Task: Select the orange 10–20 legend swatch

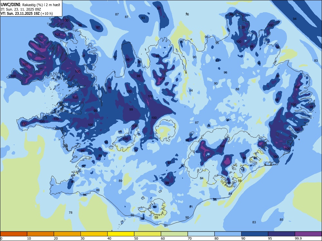Action: tap(41, 234)
